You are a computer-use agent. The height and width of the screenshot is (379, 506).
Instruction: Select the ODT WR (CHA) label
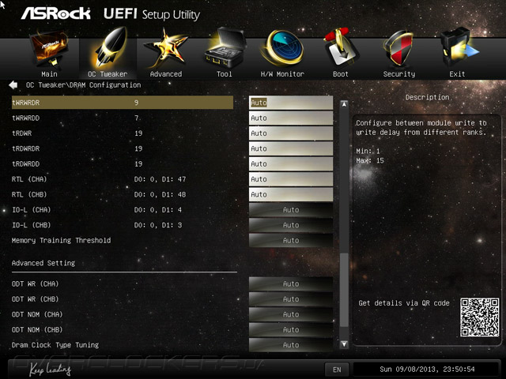[x=35, y=284]
